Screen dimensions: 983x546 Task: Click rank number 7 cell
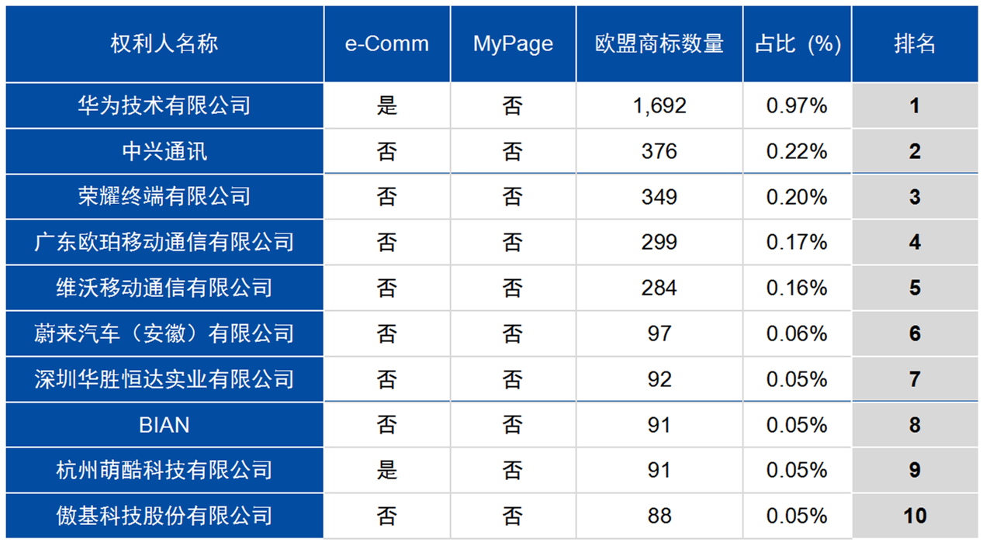[x=915, y=379]
